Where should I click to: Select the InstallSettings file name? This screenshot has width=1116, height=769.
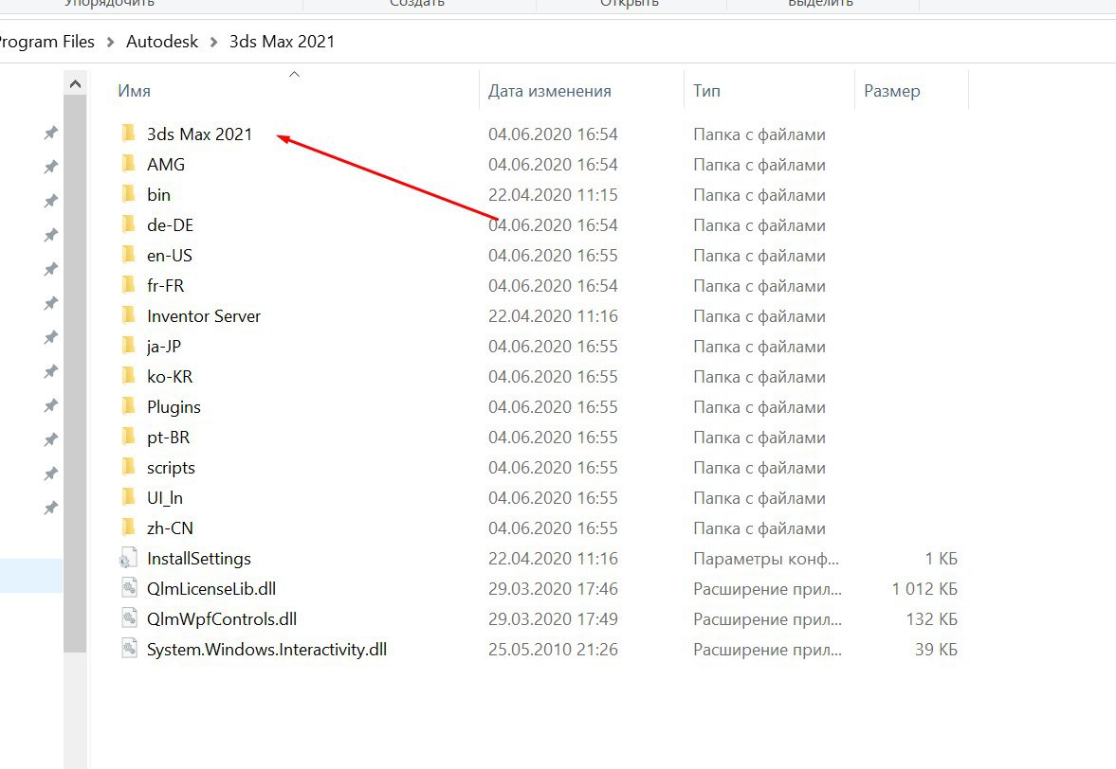pos(198,558)
